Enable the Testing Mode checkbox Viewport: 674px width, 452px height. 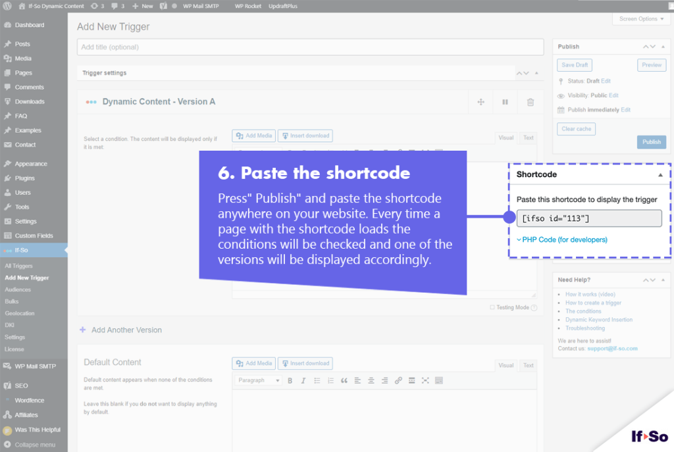tap(492, 308)
